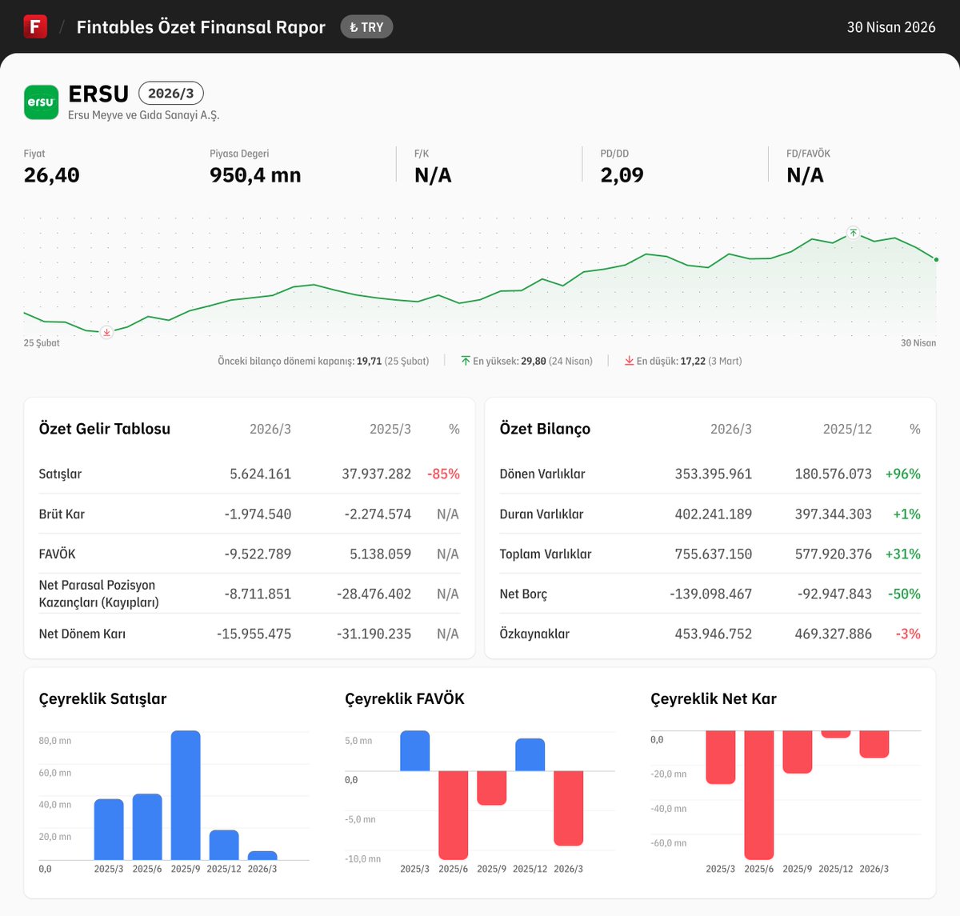The width and height of the screenshot is (960, 916).
Task: Click the 2025/3 blue bar in Çeyreklik FAVÖK
Action: pos(415,750)
